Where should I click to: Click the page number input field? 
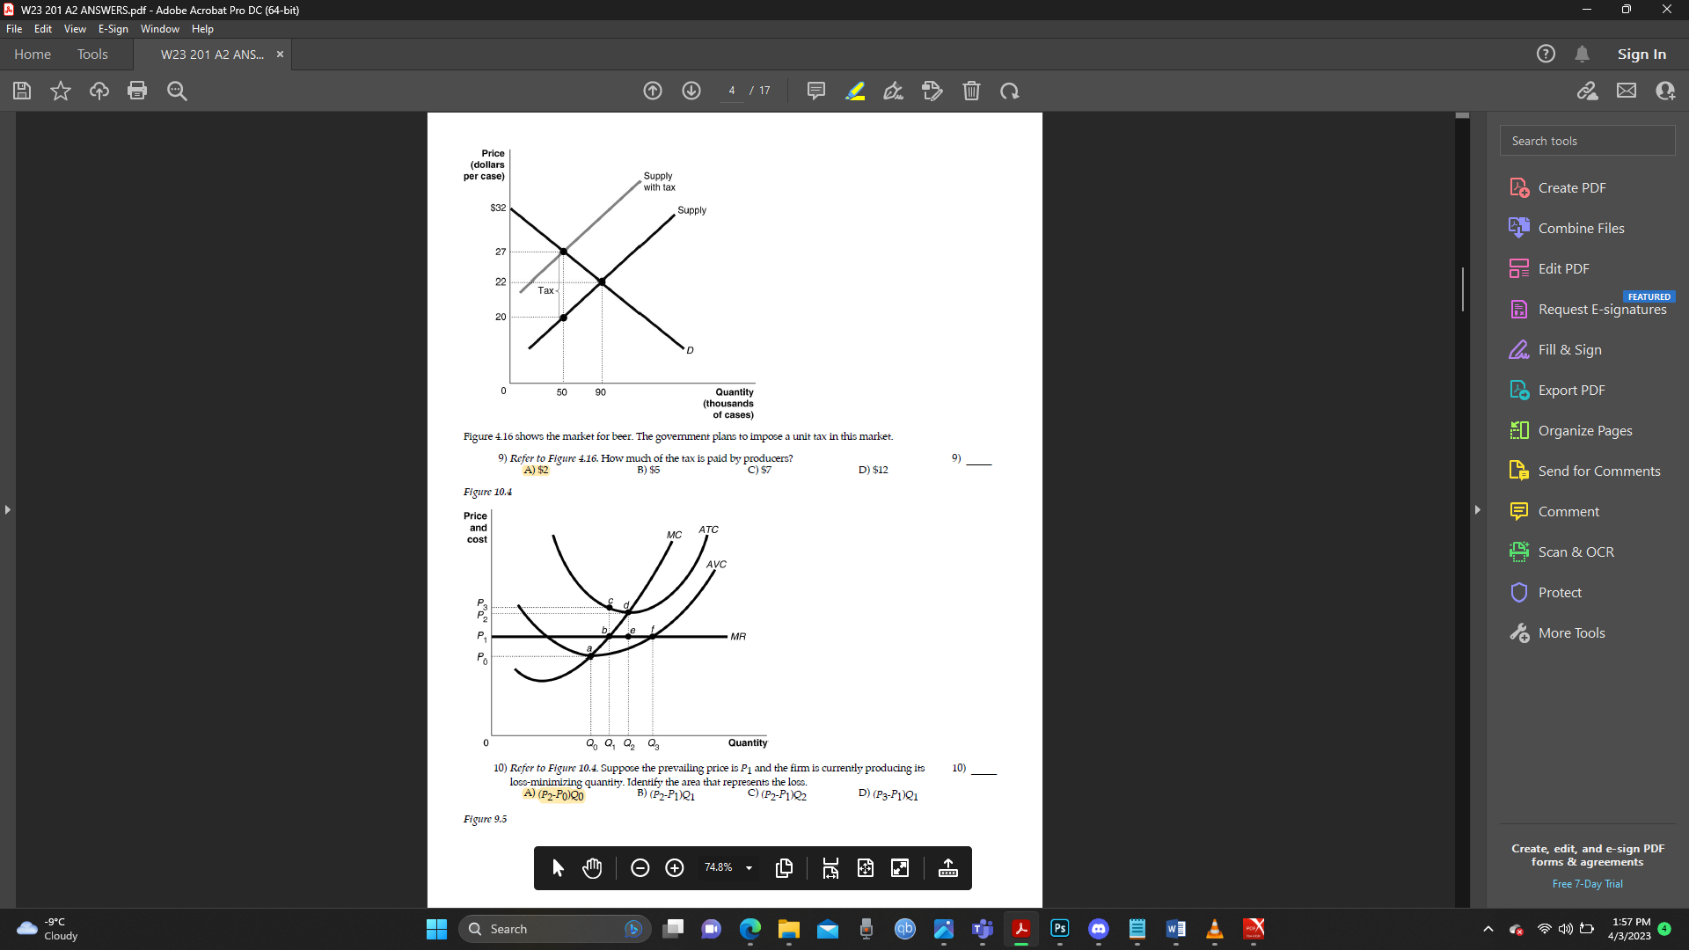click(x=732, y=90)
